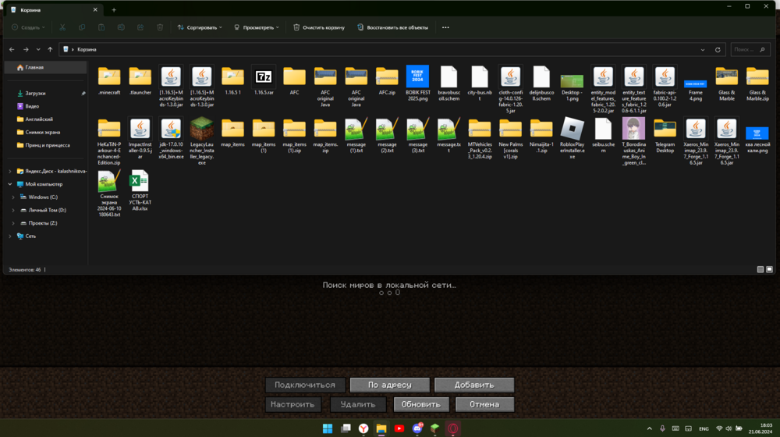Expand Яндекс.Диск tree node

pyautogui.click(x=10, y=171)
